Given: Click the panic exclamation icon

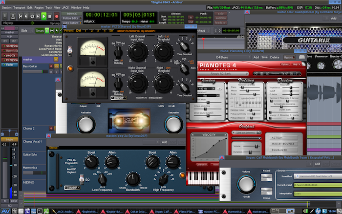Looking at the screenshot, I should (x=6, y=16).
